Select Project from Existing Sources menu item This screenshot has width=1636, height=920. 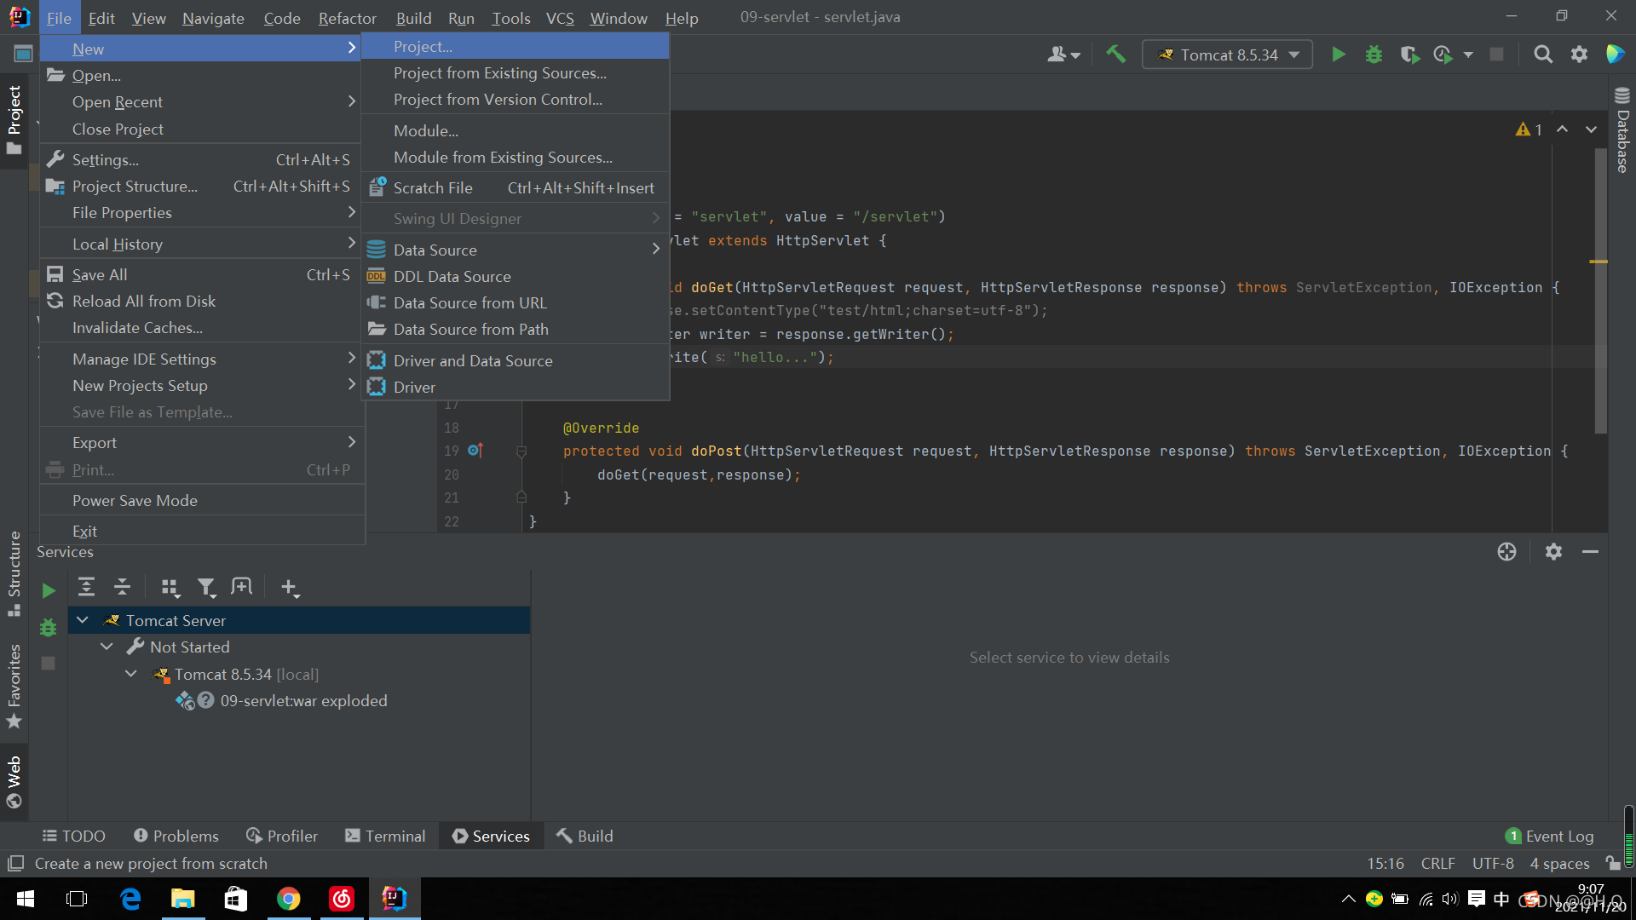[x=498, y=72]
